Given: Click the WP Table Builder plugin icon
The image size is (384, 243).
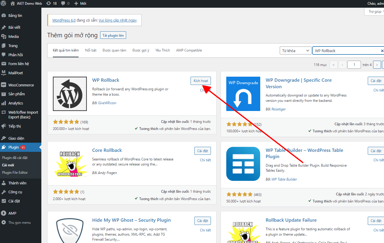Looking at the screenshot, I should point(243,164).
